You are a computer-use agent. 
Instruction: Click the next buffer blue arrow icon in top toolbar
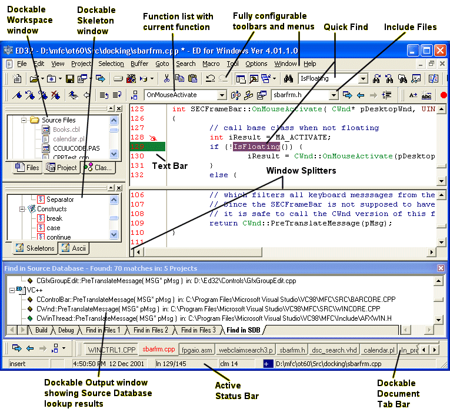click(x=101, y=78)
